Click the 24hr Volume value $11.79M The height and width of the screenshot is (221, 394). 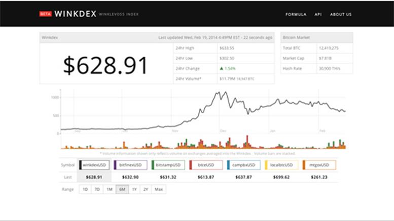click(x=227, y=79)
